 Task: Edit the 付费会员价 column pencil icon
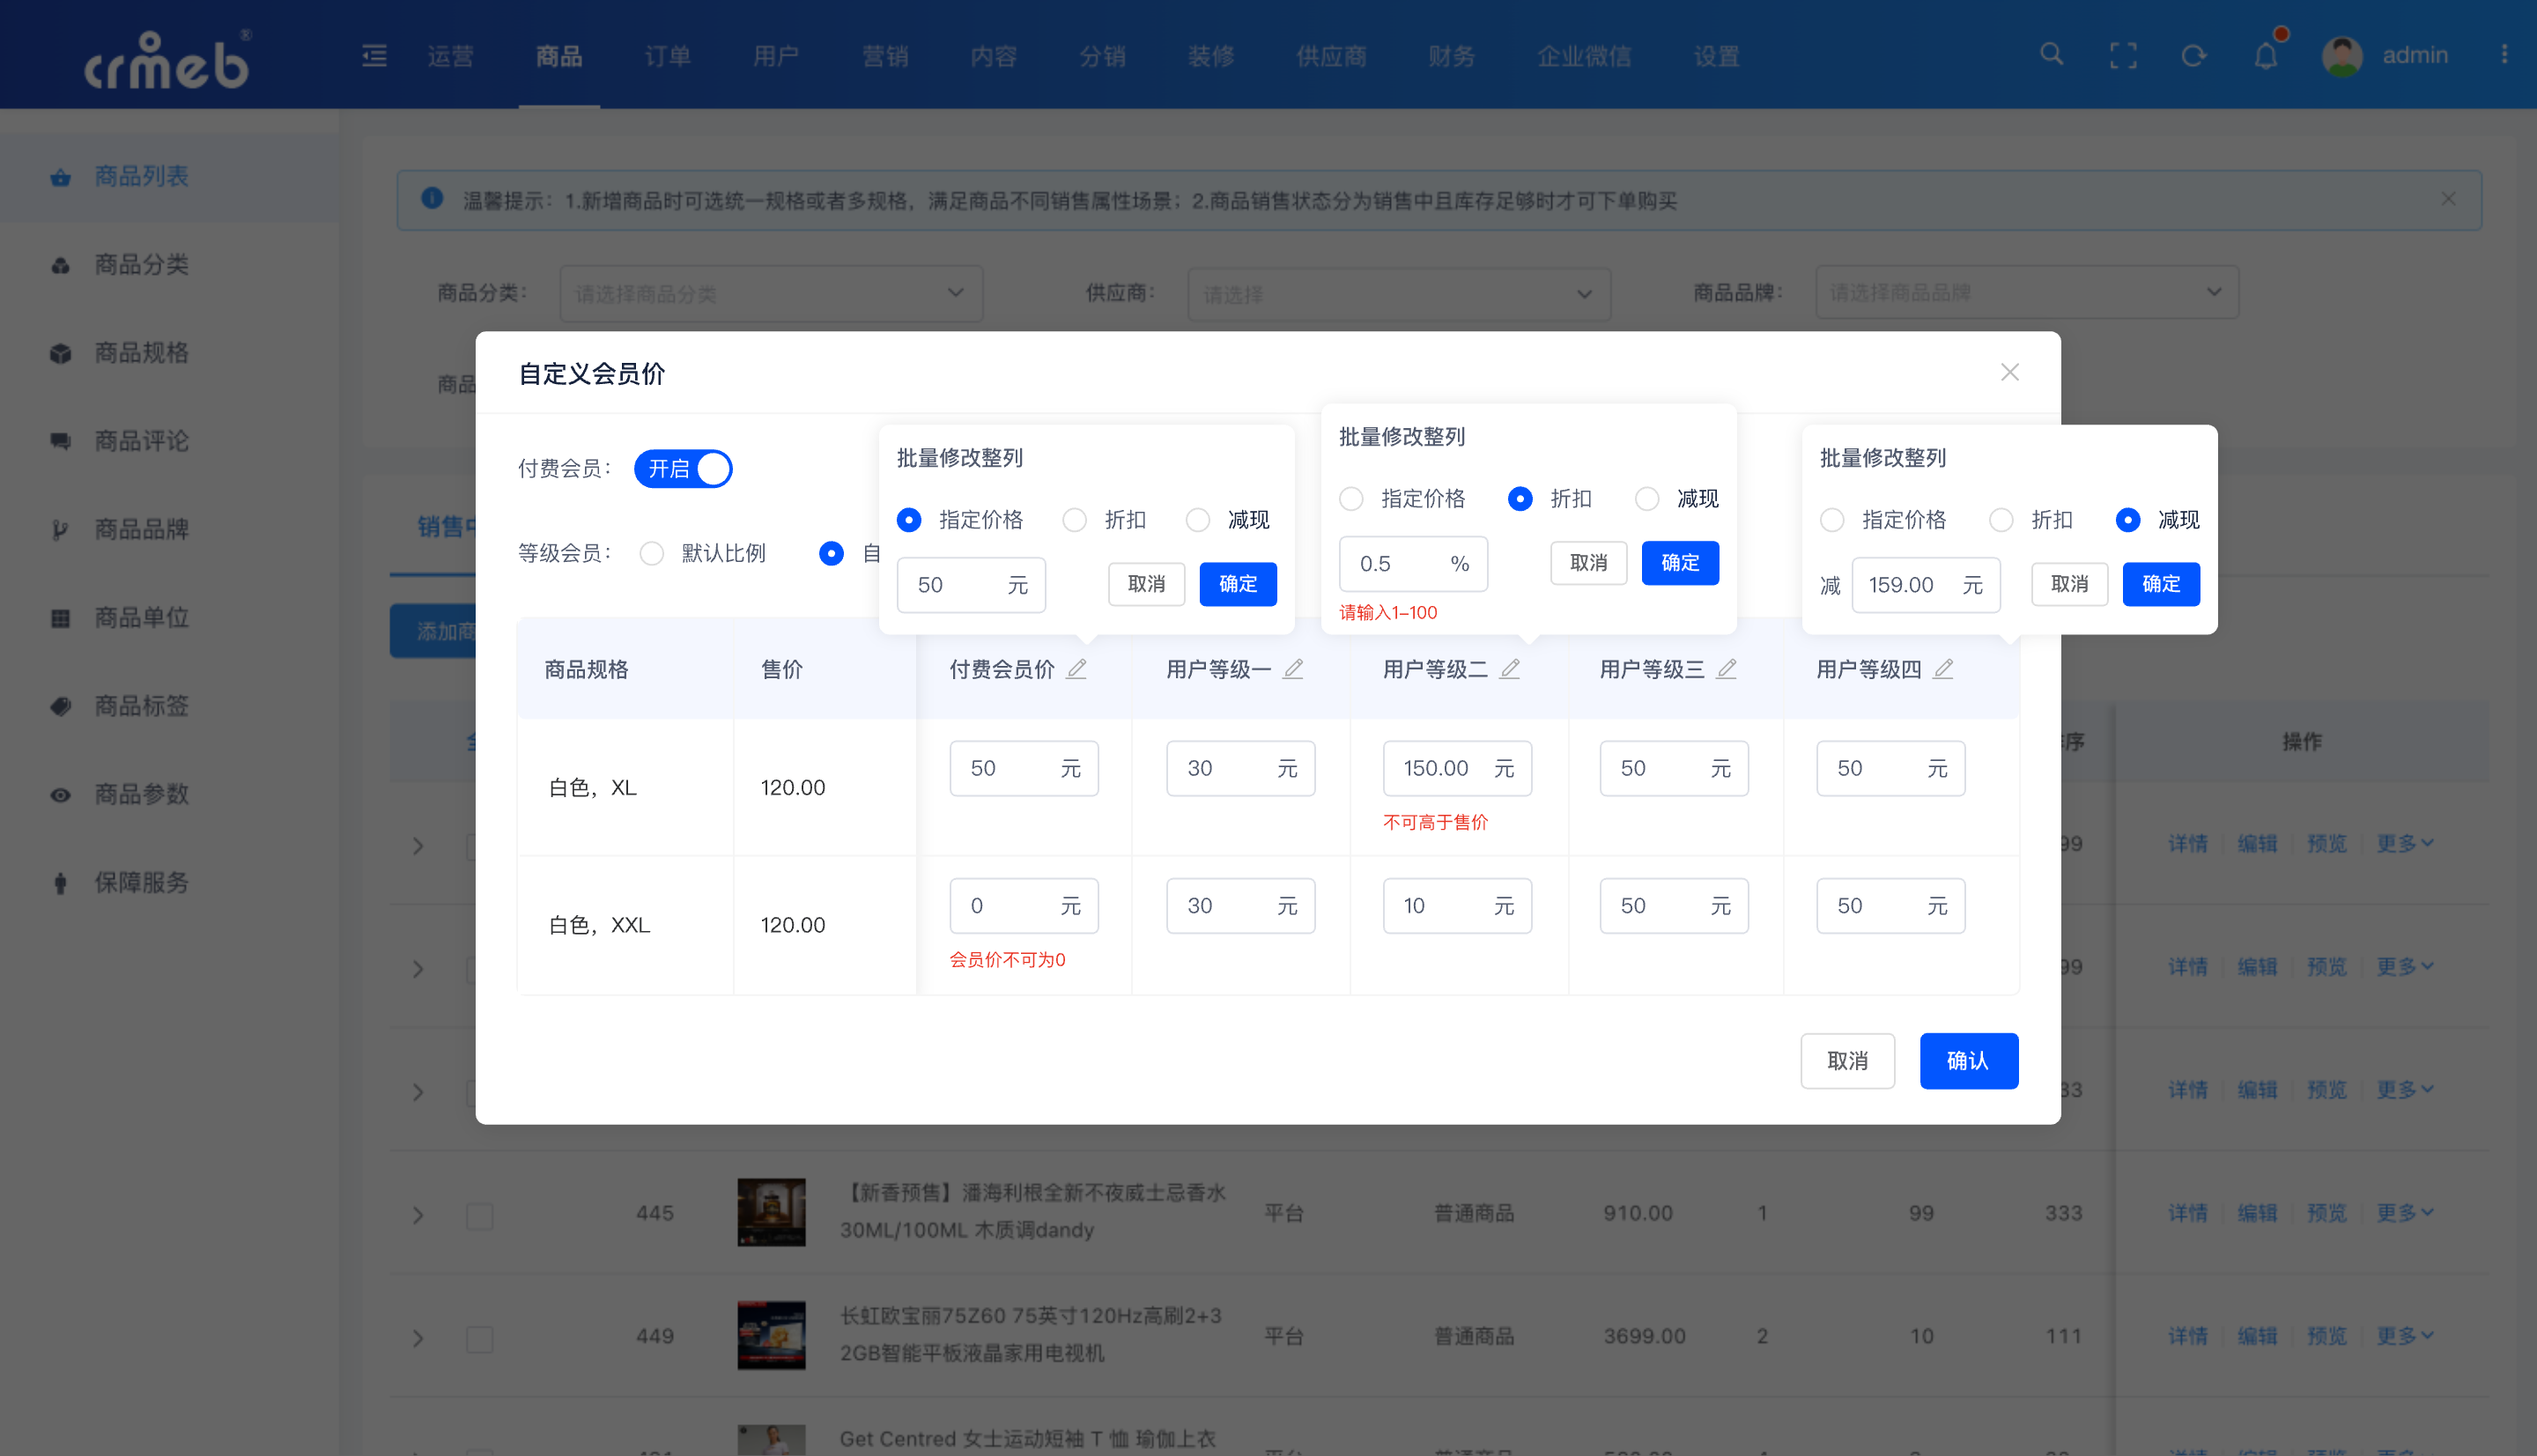point(1076,669)
